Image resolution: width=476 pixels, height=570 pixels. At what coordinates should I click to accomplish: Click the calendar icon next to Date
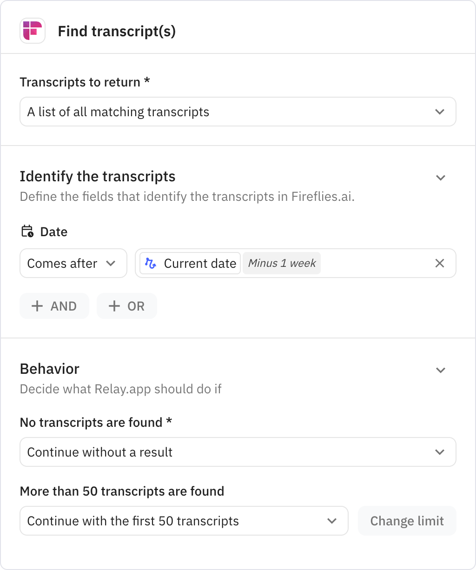coord(27,231)
